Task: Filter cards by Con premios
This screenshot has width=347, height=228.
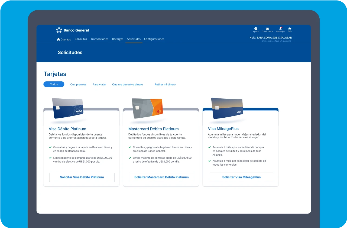Action: click(78, 85)
